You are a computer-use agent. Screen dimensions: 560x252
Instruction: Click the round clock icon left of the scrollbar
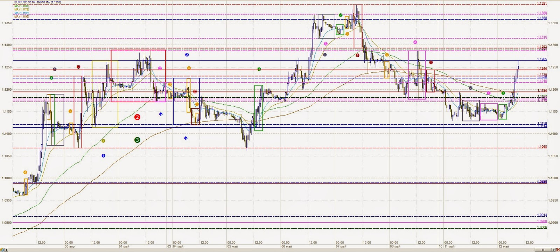click(2, 250)
